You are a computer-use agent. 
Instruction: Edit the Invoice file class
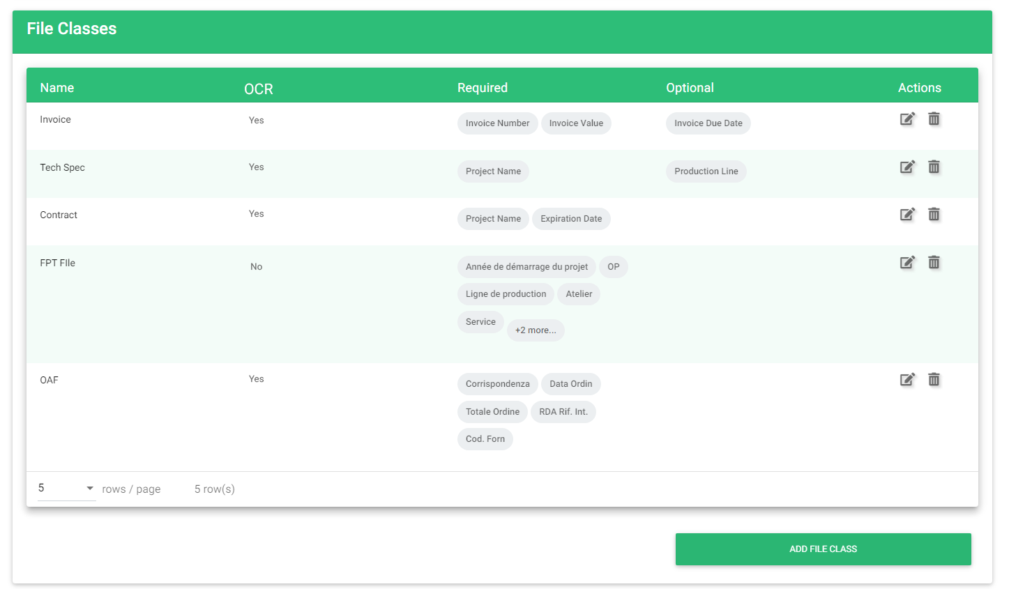pos(907,119)
